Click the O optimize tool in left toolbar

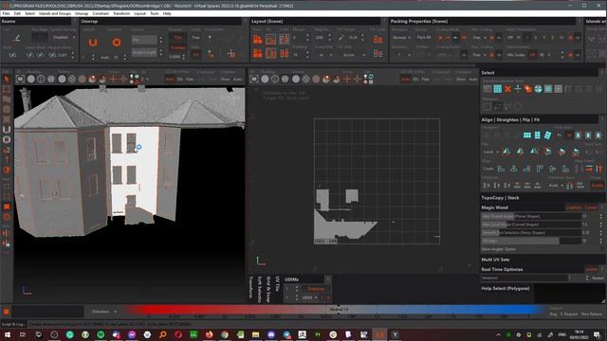pos(7,139)
